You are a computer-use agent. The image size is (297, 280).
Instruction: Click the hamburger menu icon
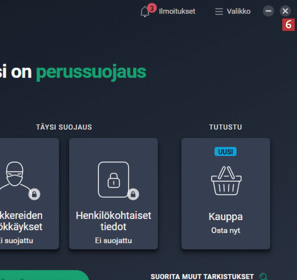click(x=219, y=11)
